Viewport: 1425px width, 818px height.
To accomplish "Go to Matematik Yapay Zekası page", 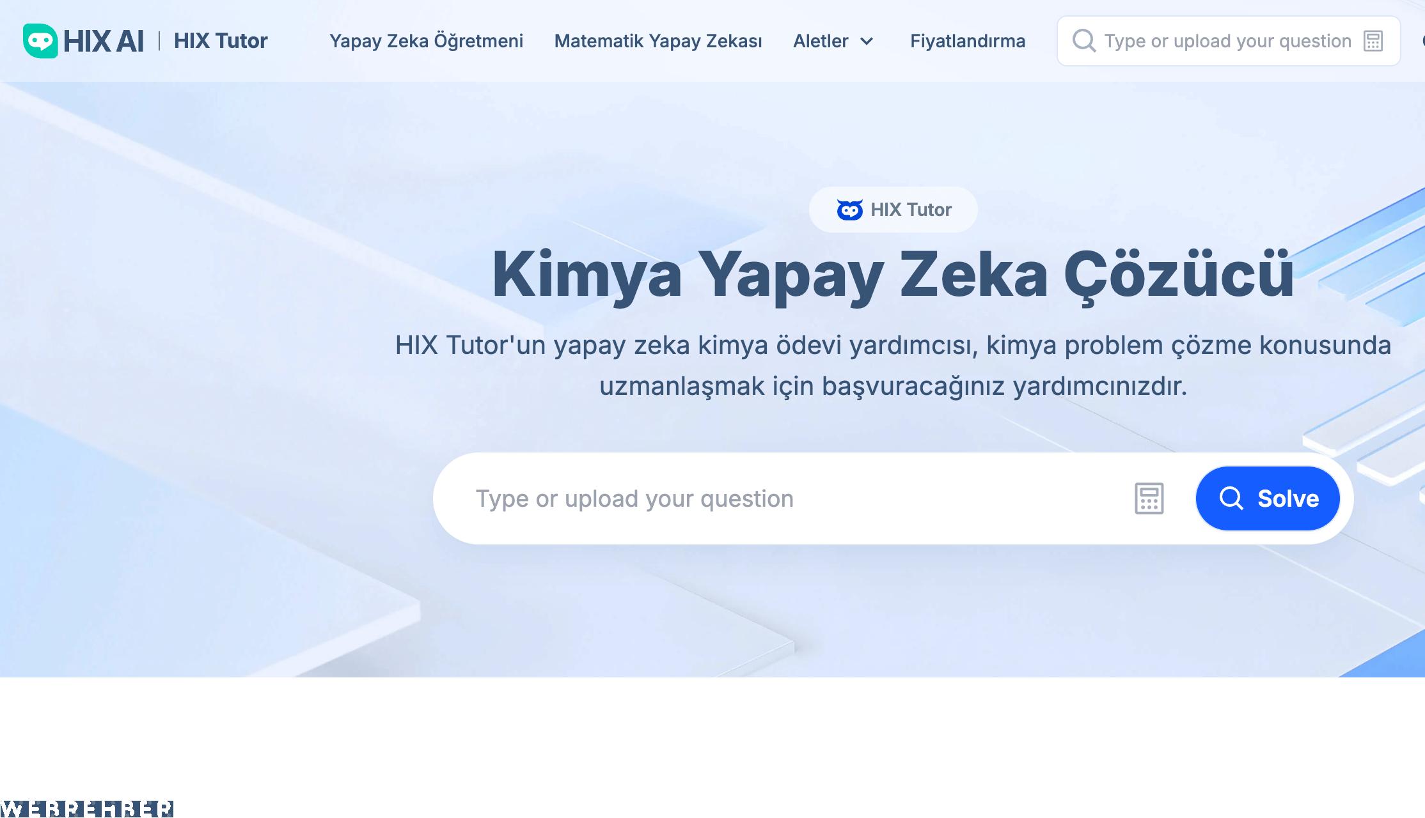I will point(658,41).
